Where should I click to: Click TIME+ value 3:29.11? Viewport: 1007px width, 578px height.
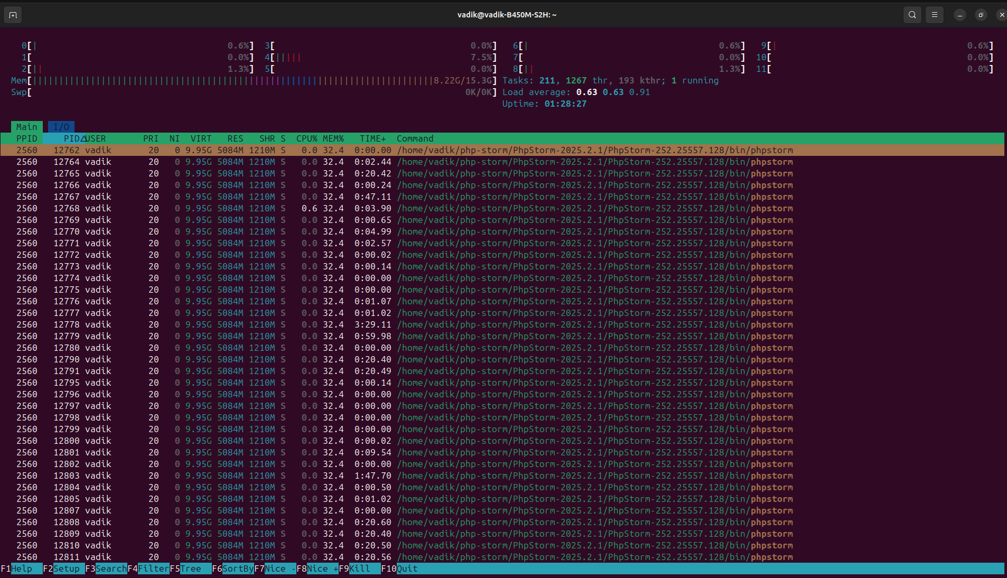(373, 324)
